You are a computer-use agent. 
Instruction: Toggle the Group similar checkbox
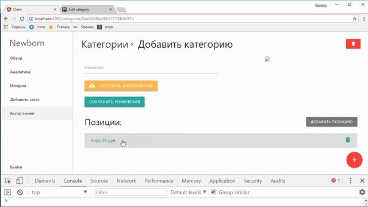tap(213, 192)
